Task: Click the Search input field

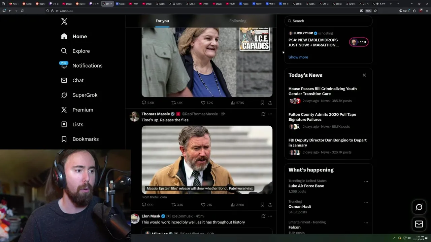Action: coord(328,21)
